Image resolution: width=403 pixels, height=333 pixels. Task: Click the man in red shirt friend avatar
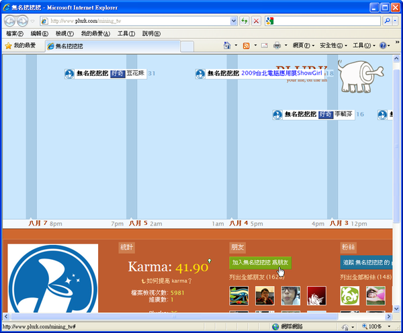click(x=265, y=296)
